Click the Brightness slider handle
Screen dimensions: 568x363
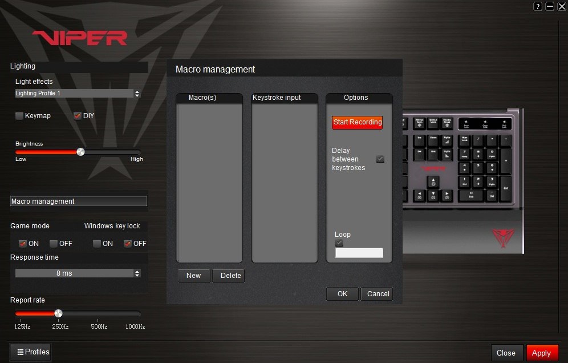tap(80, 152)
